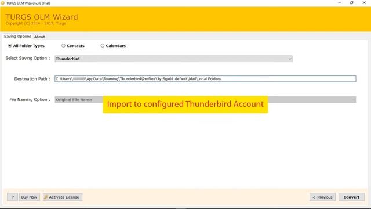Start conversion with the Convert button
The image size is (371, 209).
(351, 197)
